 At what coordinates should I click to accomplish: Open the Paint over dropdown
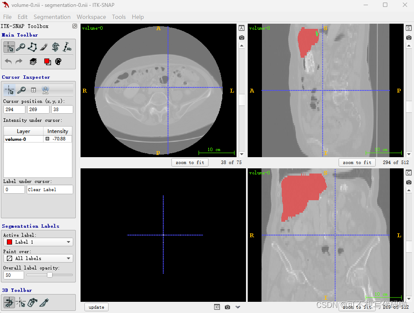(38, 258)
